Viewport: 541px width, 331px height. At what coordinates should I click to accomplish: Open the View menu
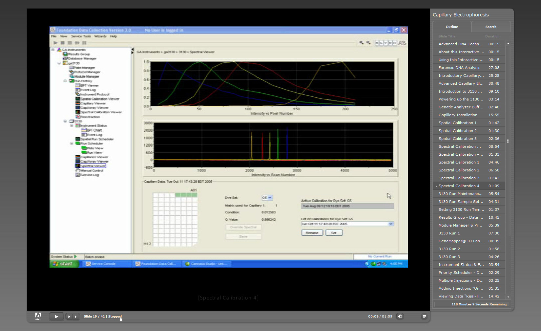tap(64, 36)
